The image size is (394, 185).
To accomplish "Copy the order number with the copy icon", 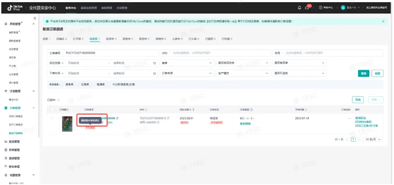I will 117,118.
